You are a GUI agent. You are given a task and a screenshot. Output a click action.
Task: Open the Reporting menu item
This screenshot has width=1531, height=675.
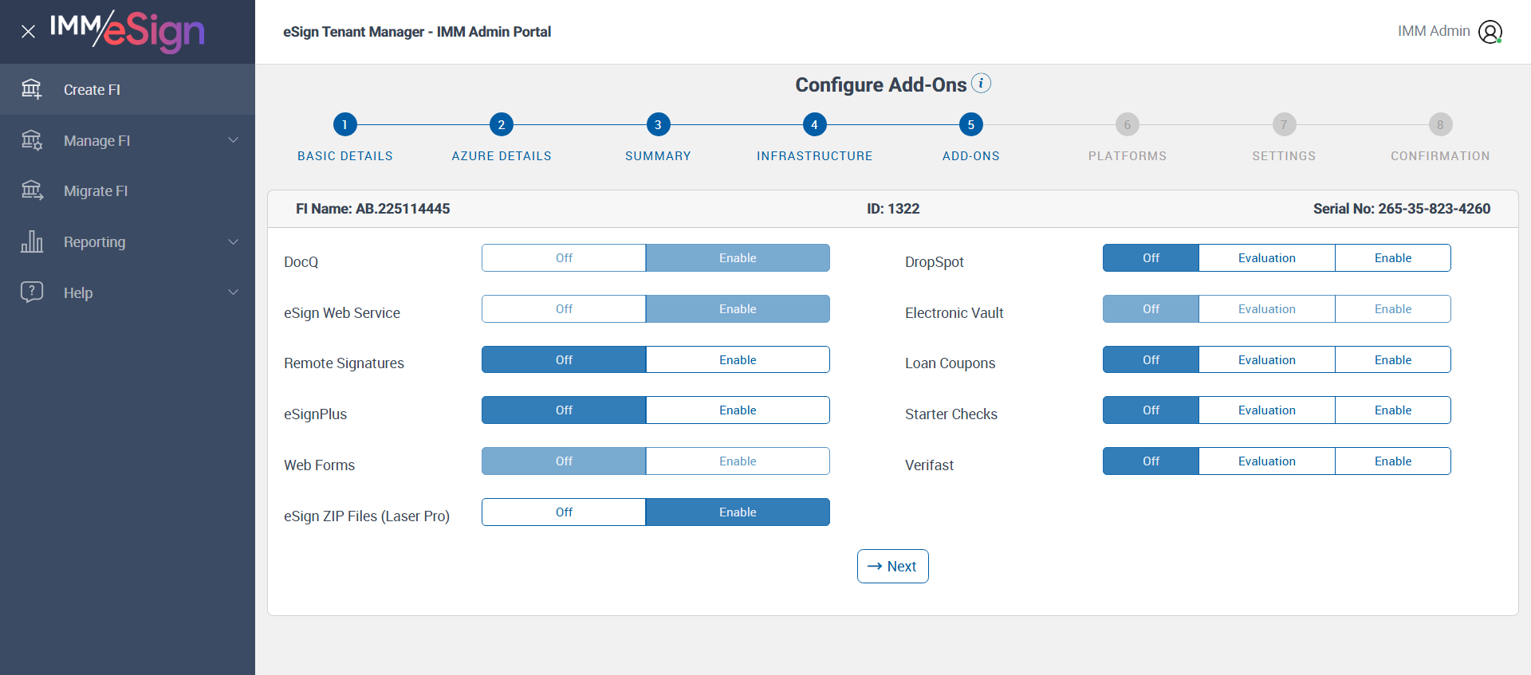pyautogui.click(x=128, y=241)
